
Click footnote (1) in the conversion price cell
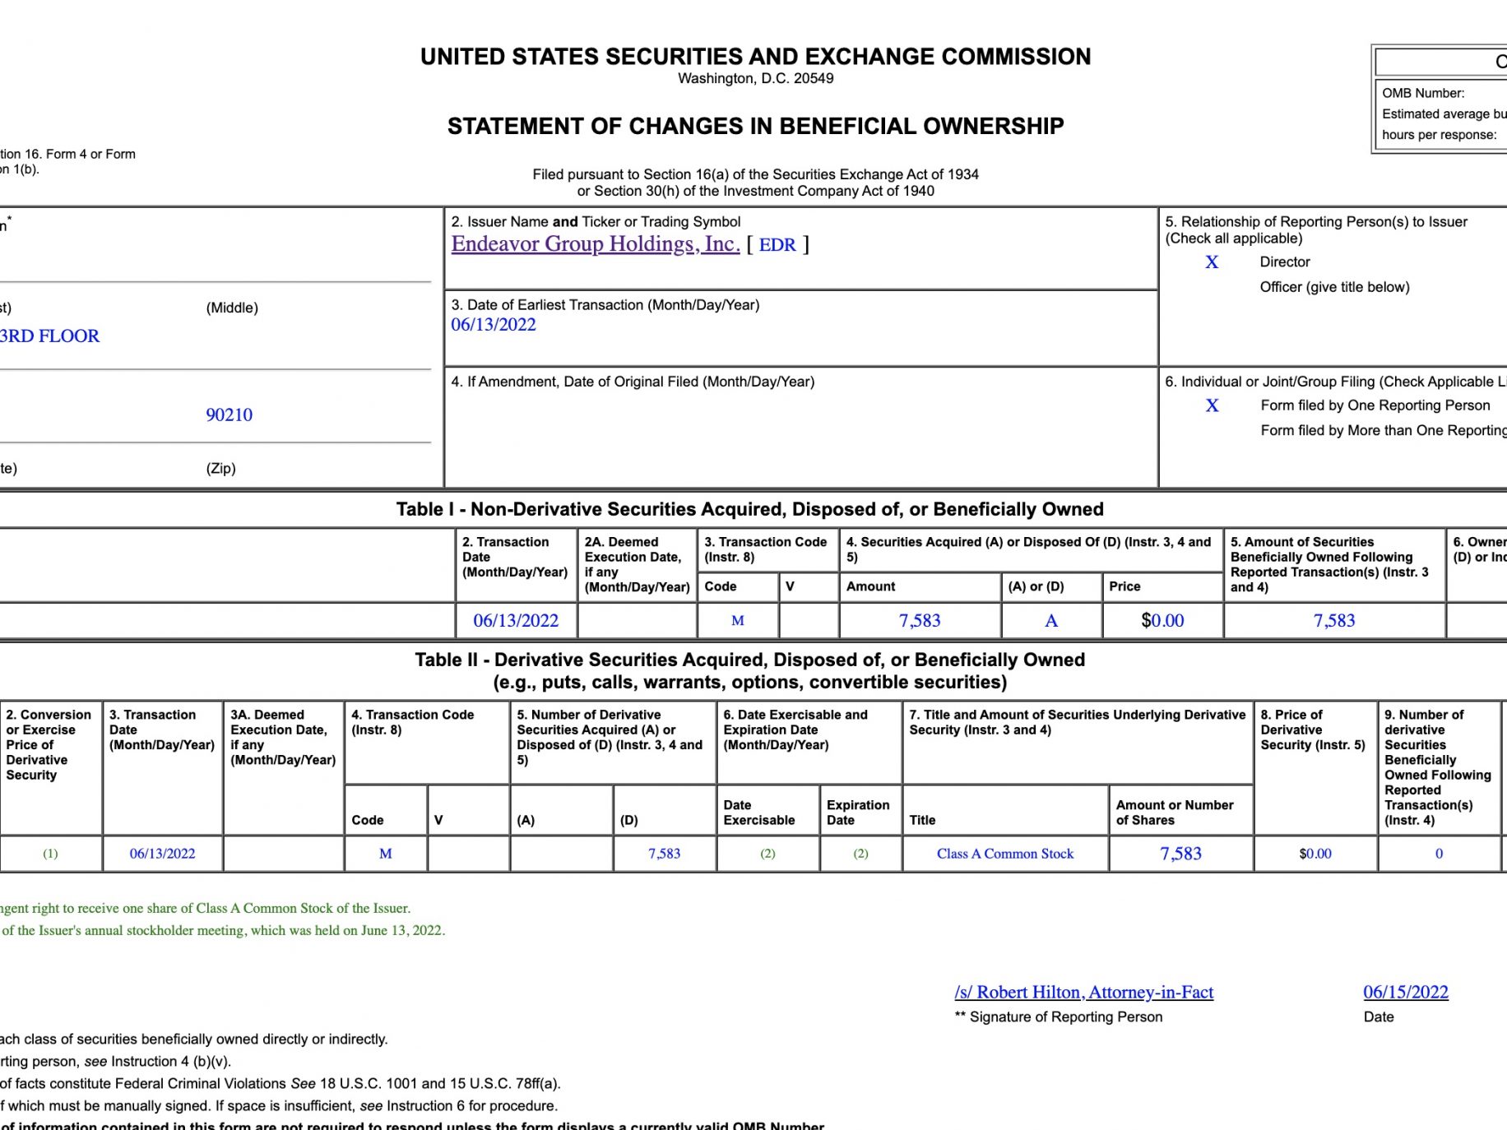(50, 854)
